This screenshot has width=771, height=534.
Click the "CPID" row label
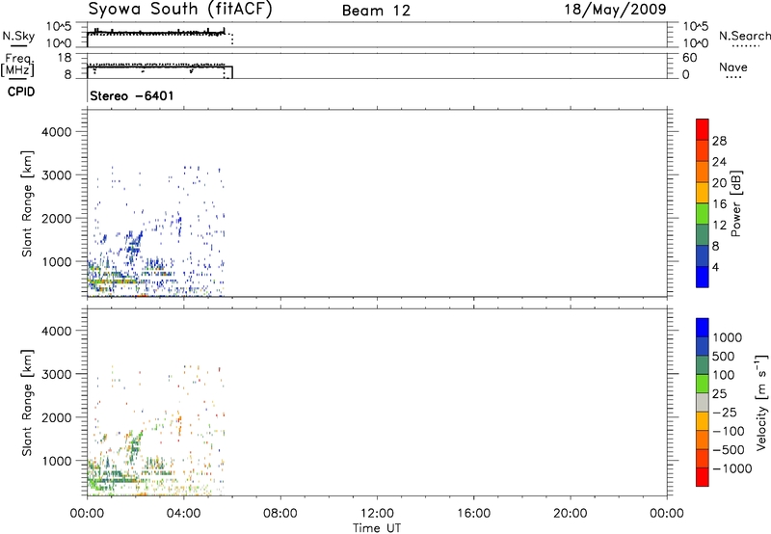point(21,92)
